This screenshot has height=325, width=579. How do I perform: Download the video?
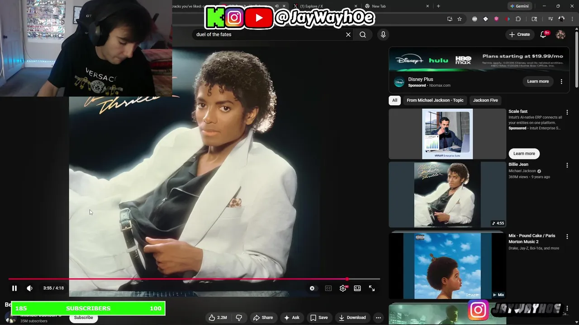pos(352,317)
